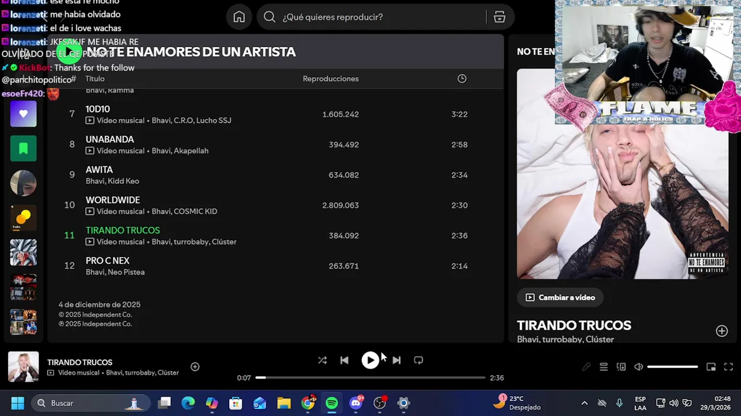Seek in the song progress bar
This screenshot has height=416, width=741.
370,378
